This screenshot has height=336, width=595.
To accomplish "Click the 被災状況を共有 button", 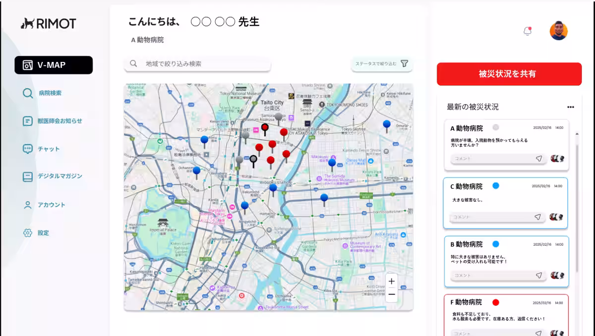I will point(509,74).
